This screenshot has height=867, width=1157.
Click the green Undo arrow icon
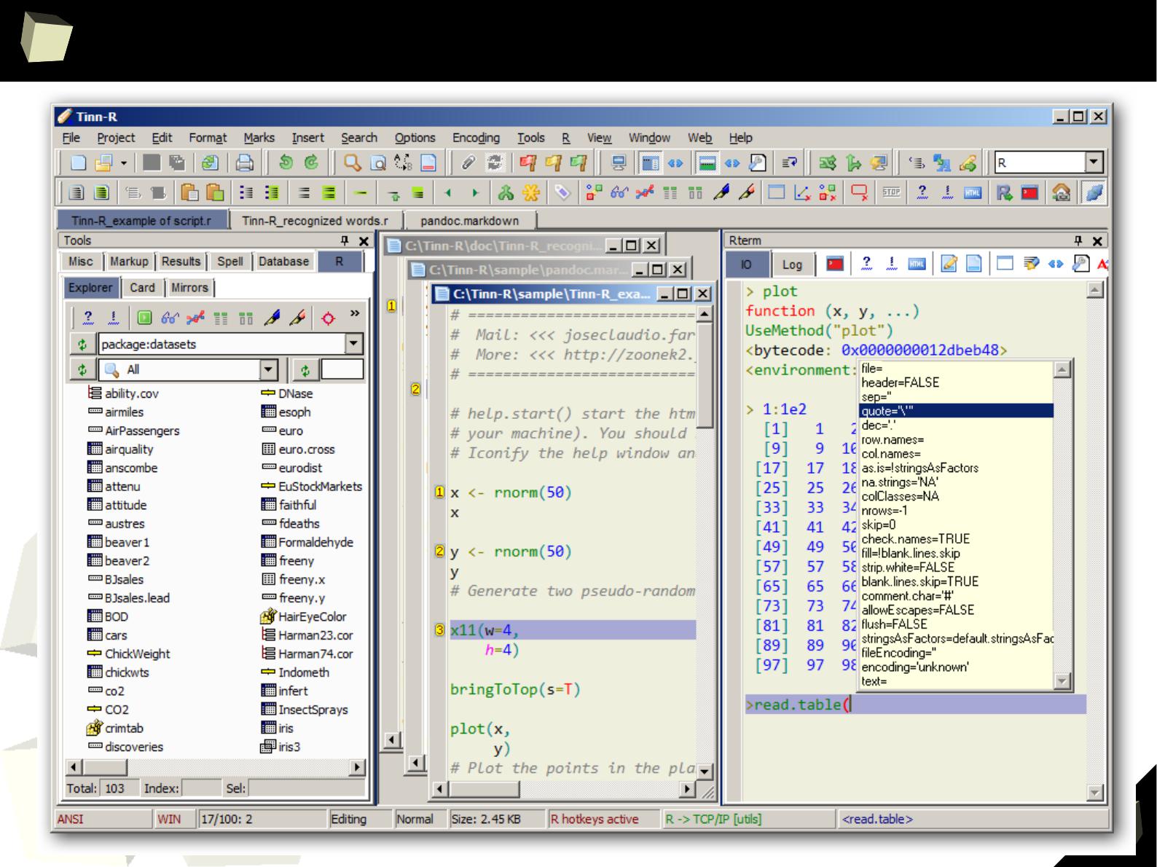click(x=286, y=163)
